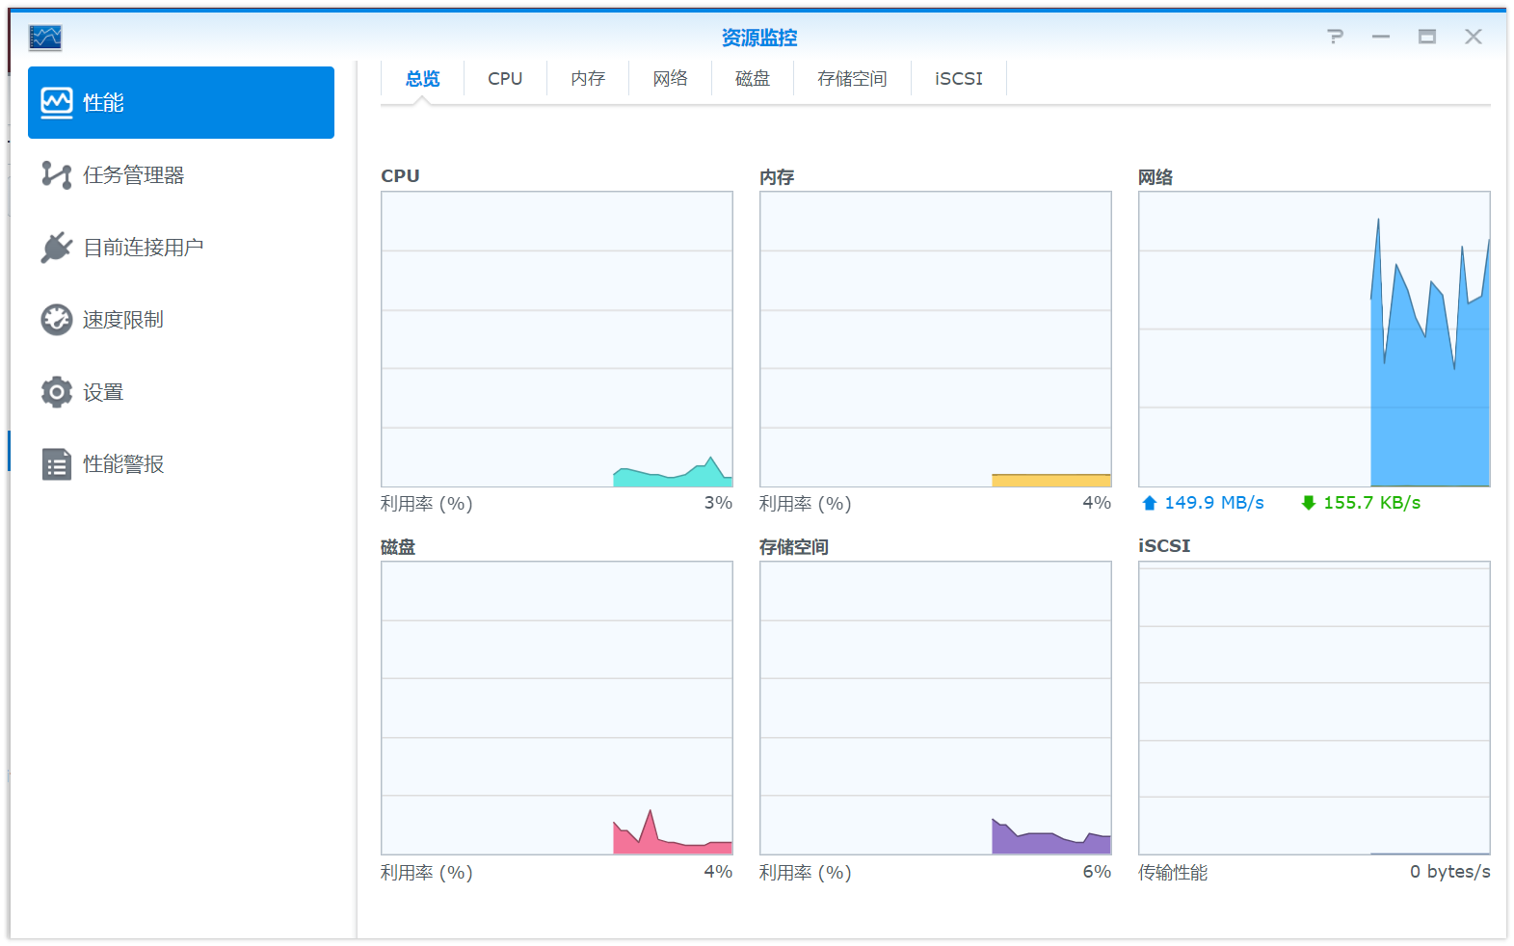
Task: Select the 总览 overview tab
Action: pyautogui.click(x=422, y=79)
